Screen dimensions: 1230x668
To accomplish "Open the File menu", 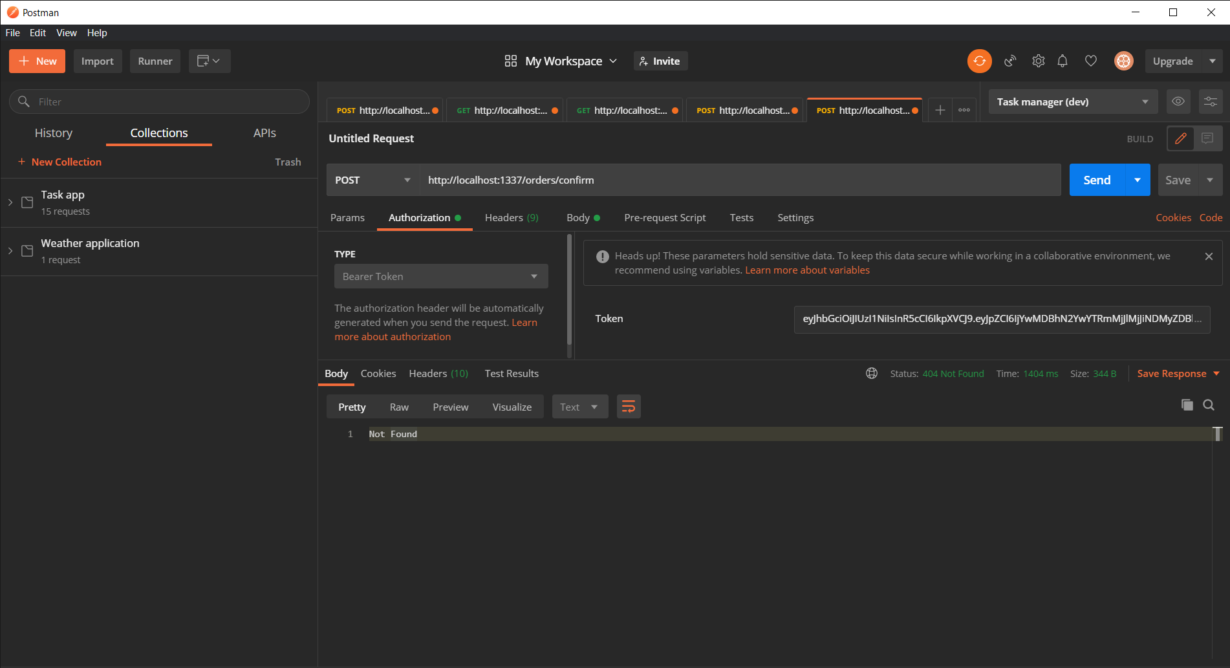I will pyautogui.click(x=12, y=32).
